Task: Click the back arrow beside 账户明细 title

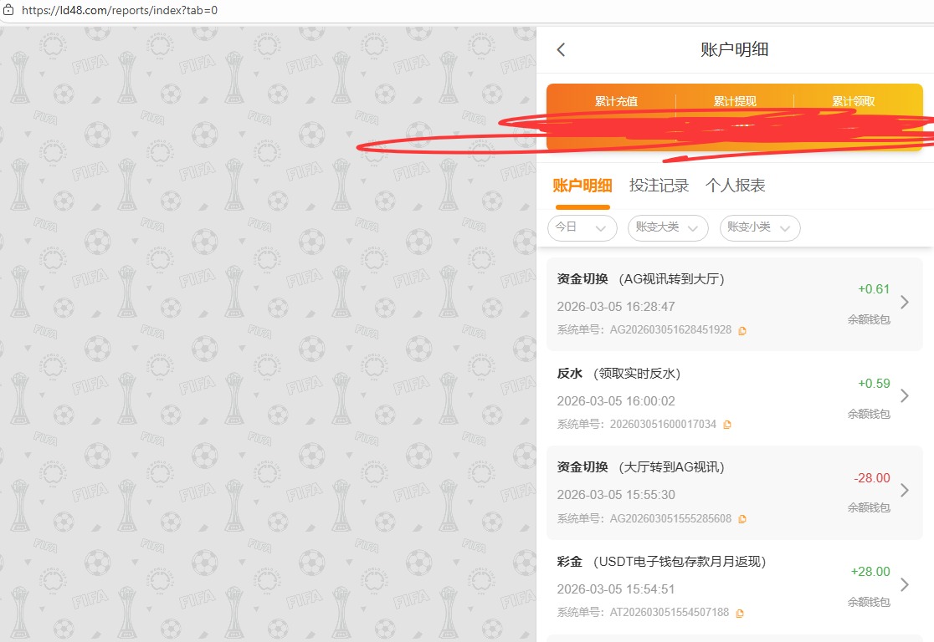Action: coord(561,50)
